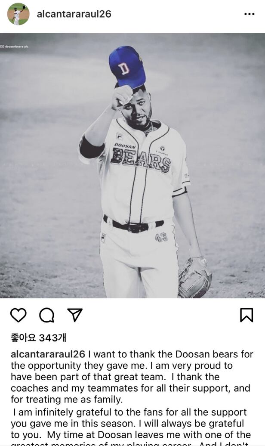Tap the number 43 on the pants
Image resolution: width=265 pixels, height=446 pixels.
tap(161, 237)
